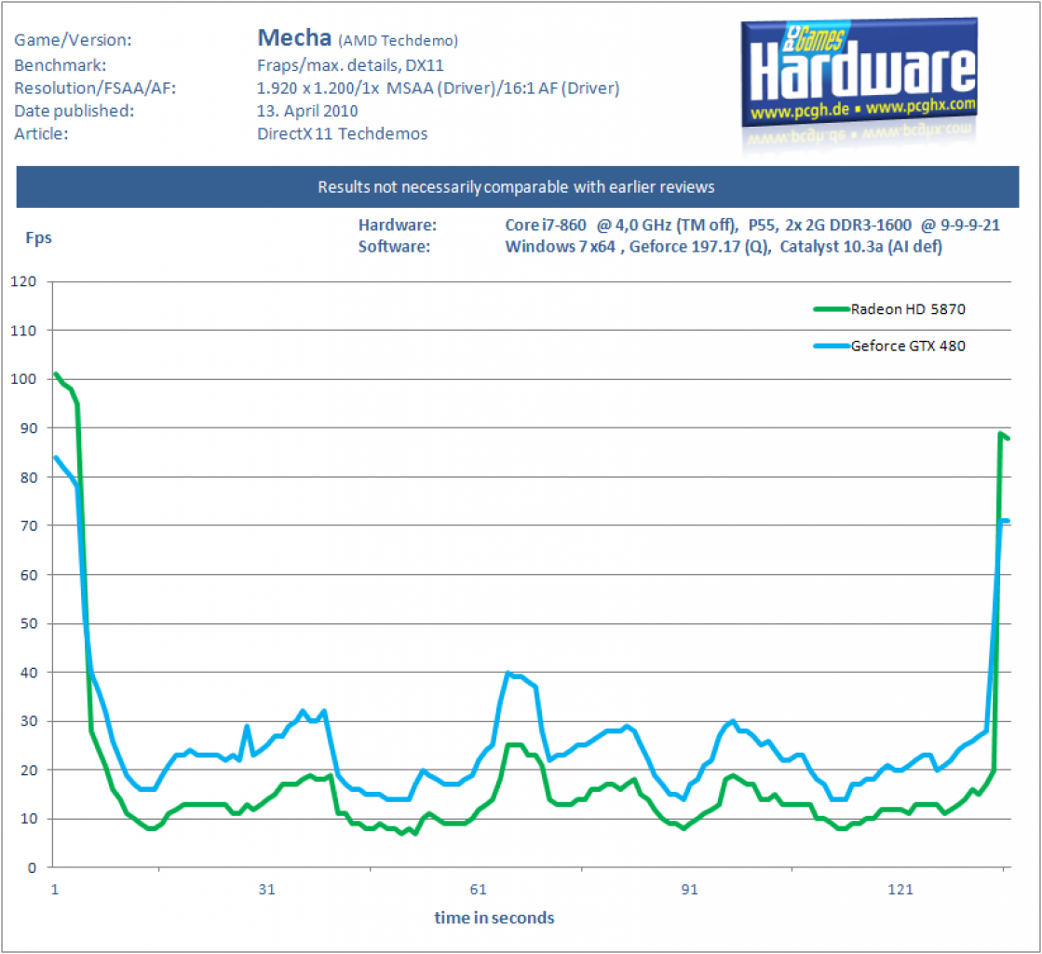Screen dimensions: 1042x954
Task: Click the y-axis label 90
Action: coord(29,429)
